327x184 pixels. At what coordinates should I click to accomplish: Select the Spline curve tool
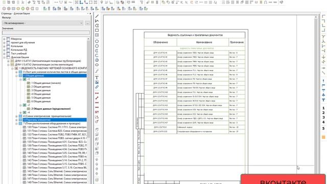coord(97,71)
